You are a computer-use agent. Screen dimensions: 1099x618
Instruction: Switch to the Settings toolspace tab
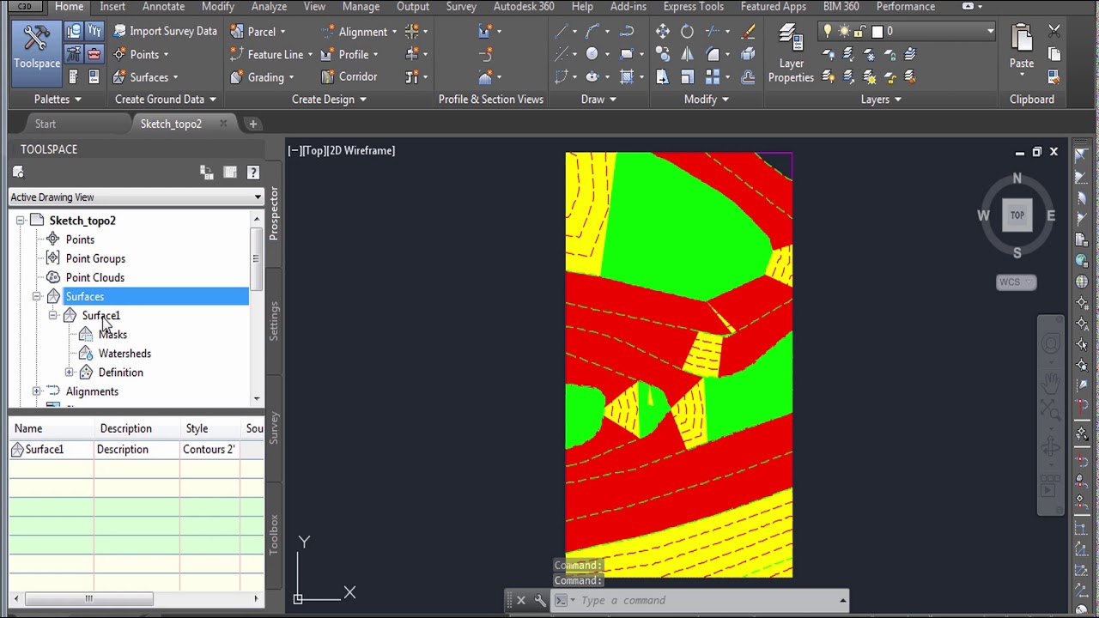tap(274, 320)
